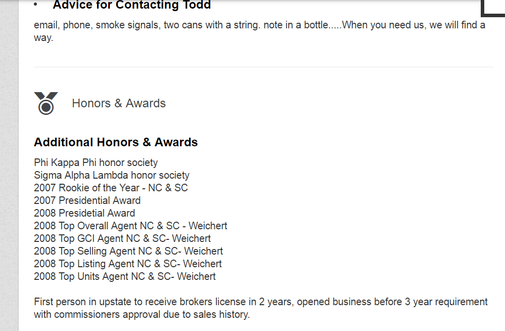Click the horizontal divider above Honors & Awards

tap(263, 67)
